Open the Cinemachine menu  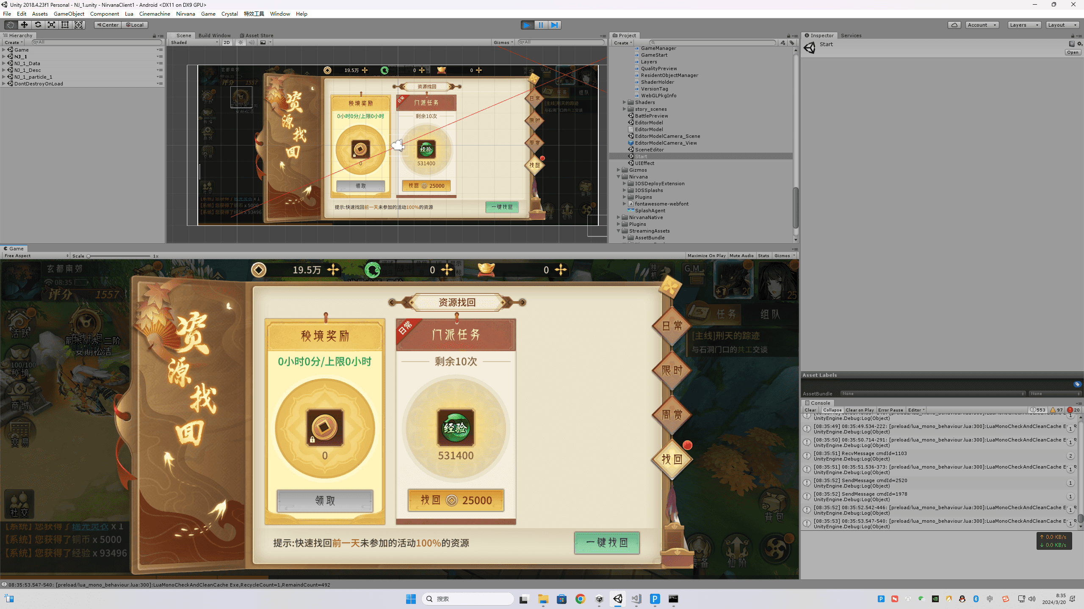point(155,14)
